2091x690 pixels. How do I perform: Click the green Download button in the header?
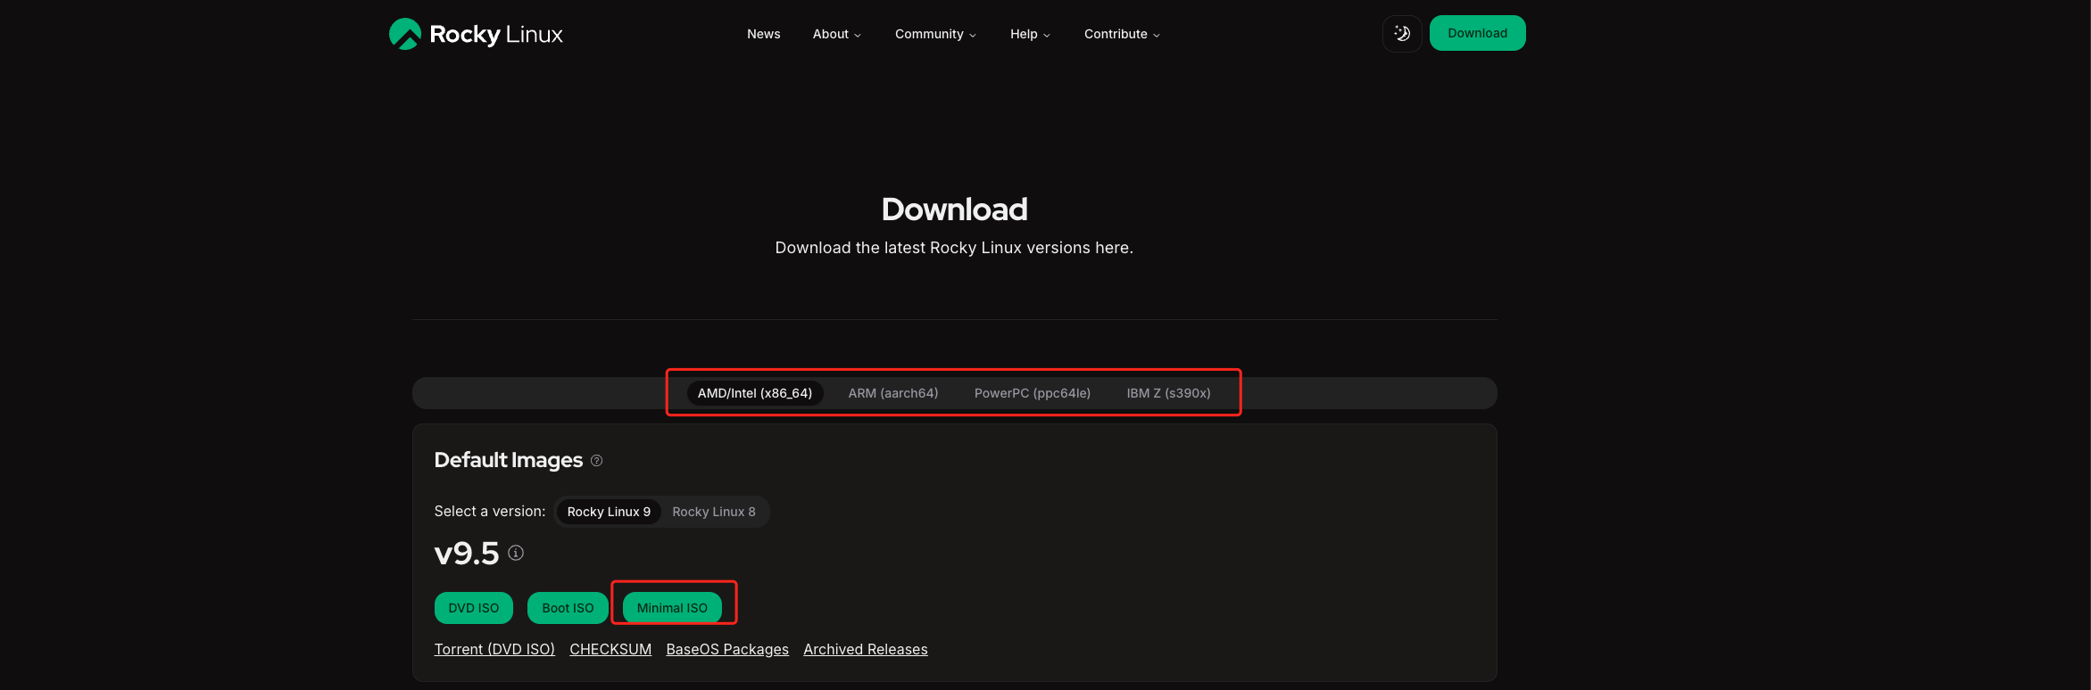pos(1478,33)
